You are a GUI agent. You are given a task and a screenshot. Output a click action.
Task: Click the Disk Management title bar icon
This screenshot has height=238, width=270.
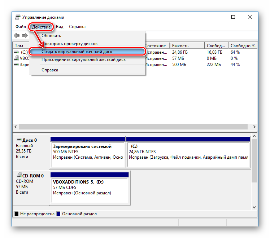(17, 17)
